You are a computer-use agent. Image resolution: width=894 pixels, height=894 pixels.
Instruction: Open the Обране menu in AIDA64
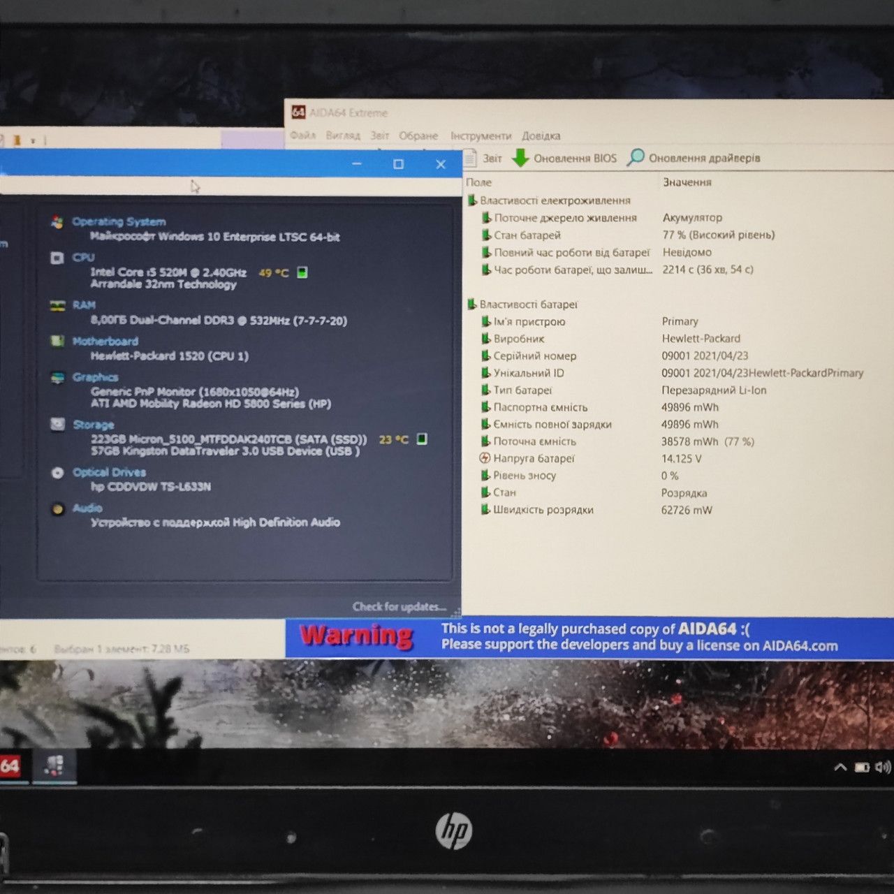pos(418,135)
